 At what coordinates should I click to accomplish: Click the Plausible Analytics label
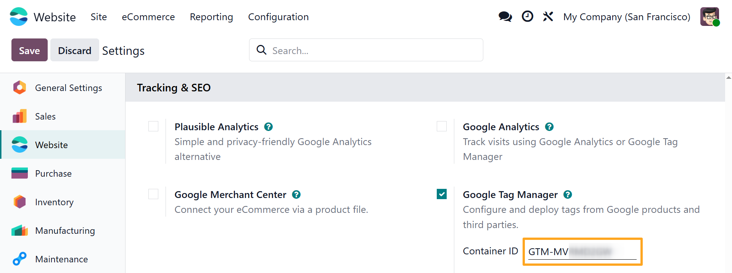click(216, 127)
